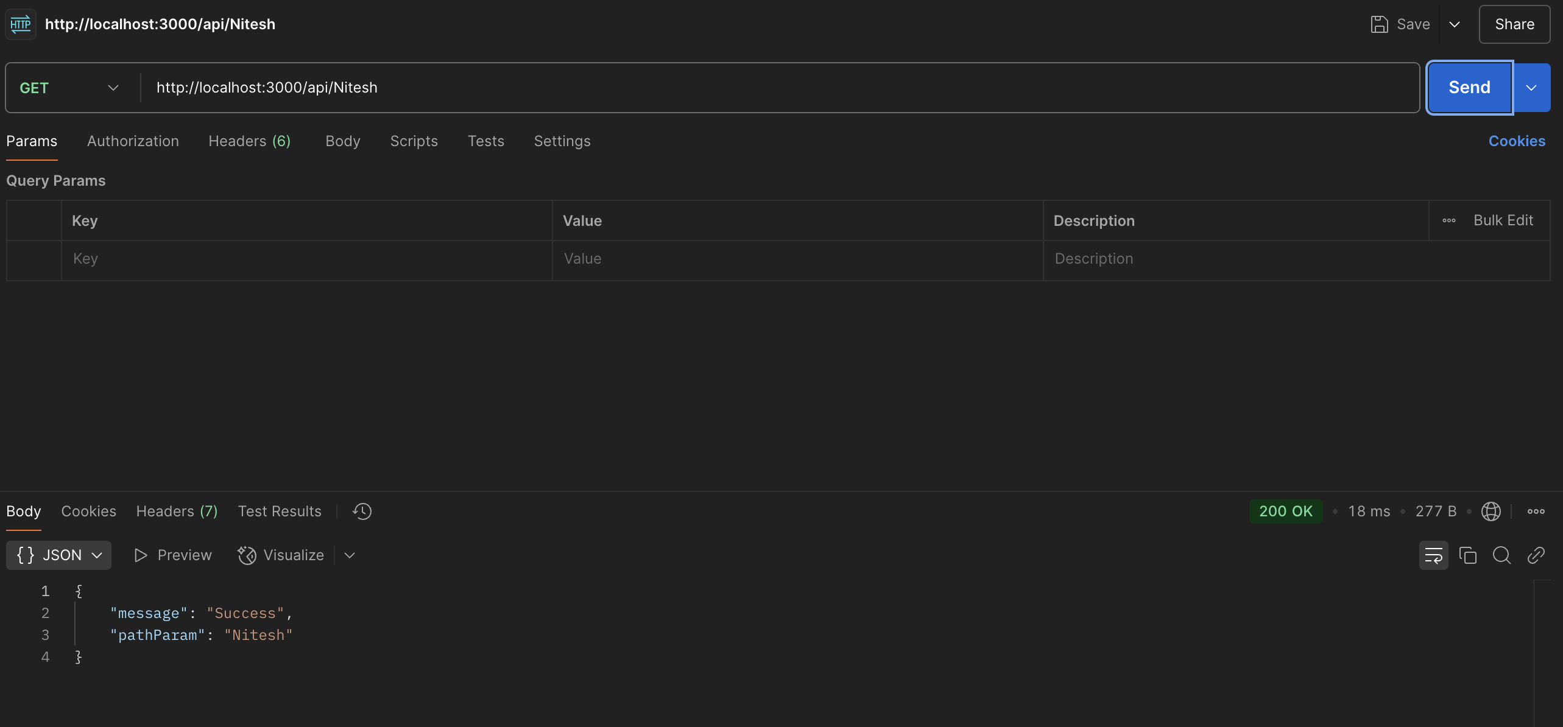Click the 18 ms response time
This screenshot has width=1563, height=727.
coord(1369,511)
